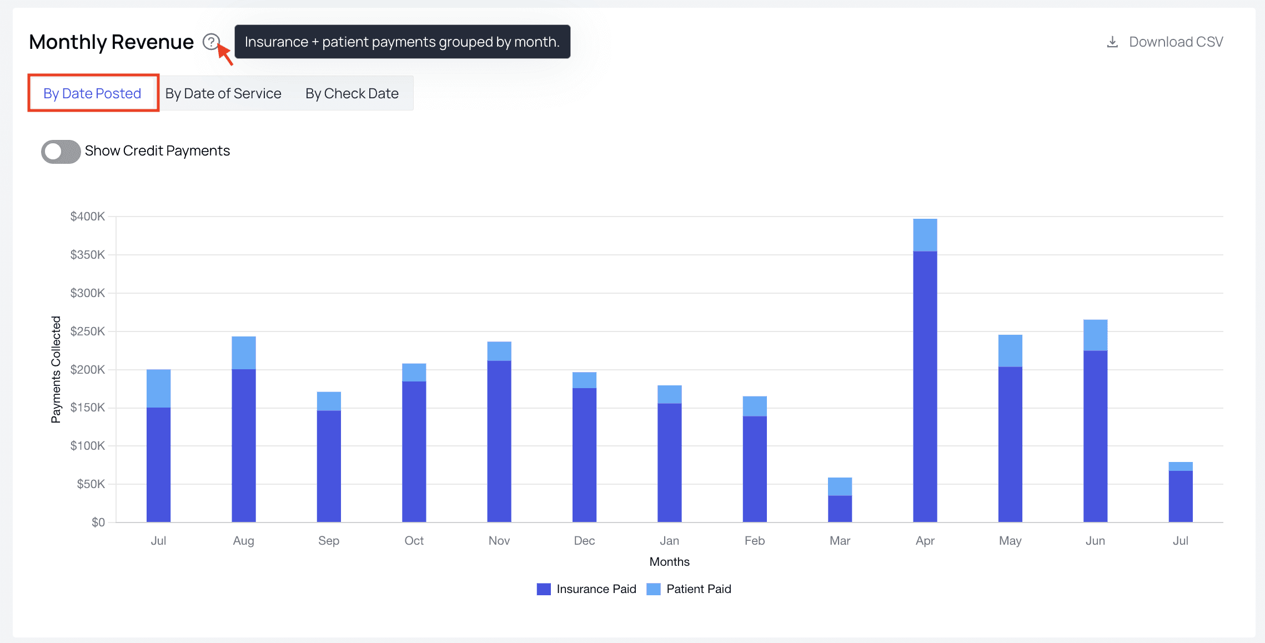Click the help question mark icon
Screen dimensions: 1265x643
[210, 42]
